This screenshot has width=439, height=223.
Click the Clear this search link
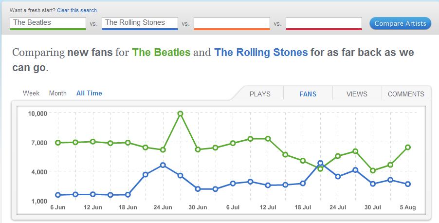pos(77,10)
